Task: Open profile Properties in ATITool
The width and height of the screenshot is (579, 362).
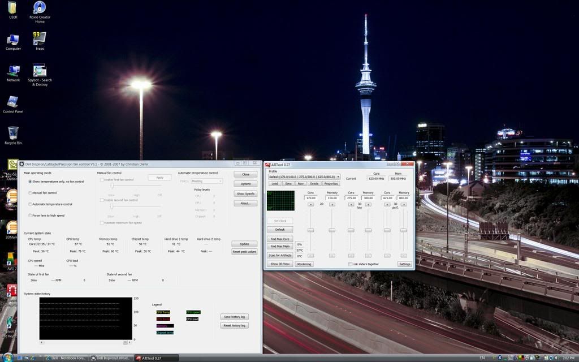Action: click(x=331, y=184)
